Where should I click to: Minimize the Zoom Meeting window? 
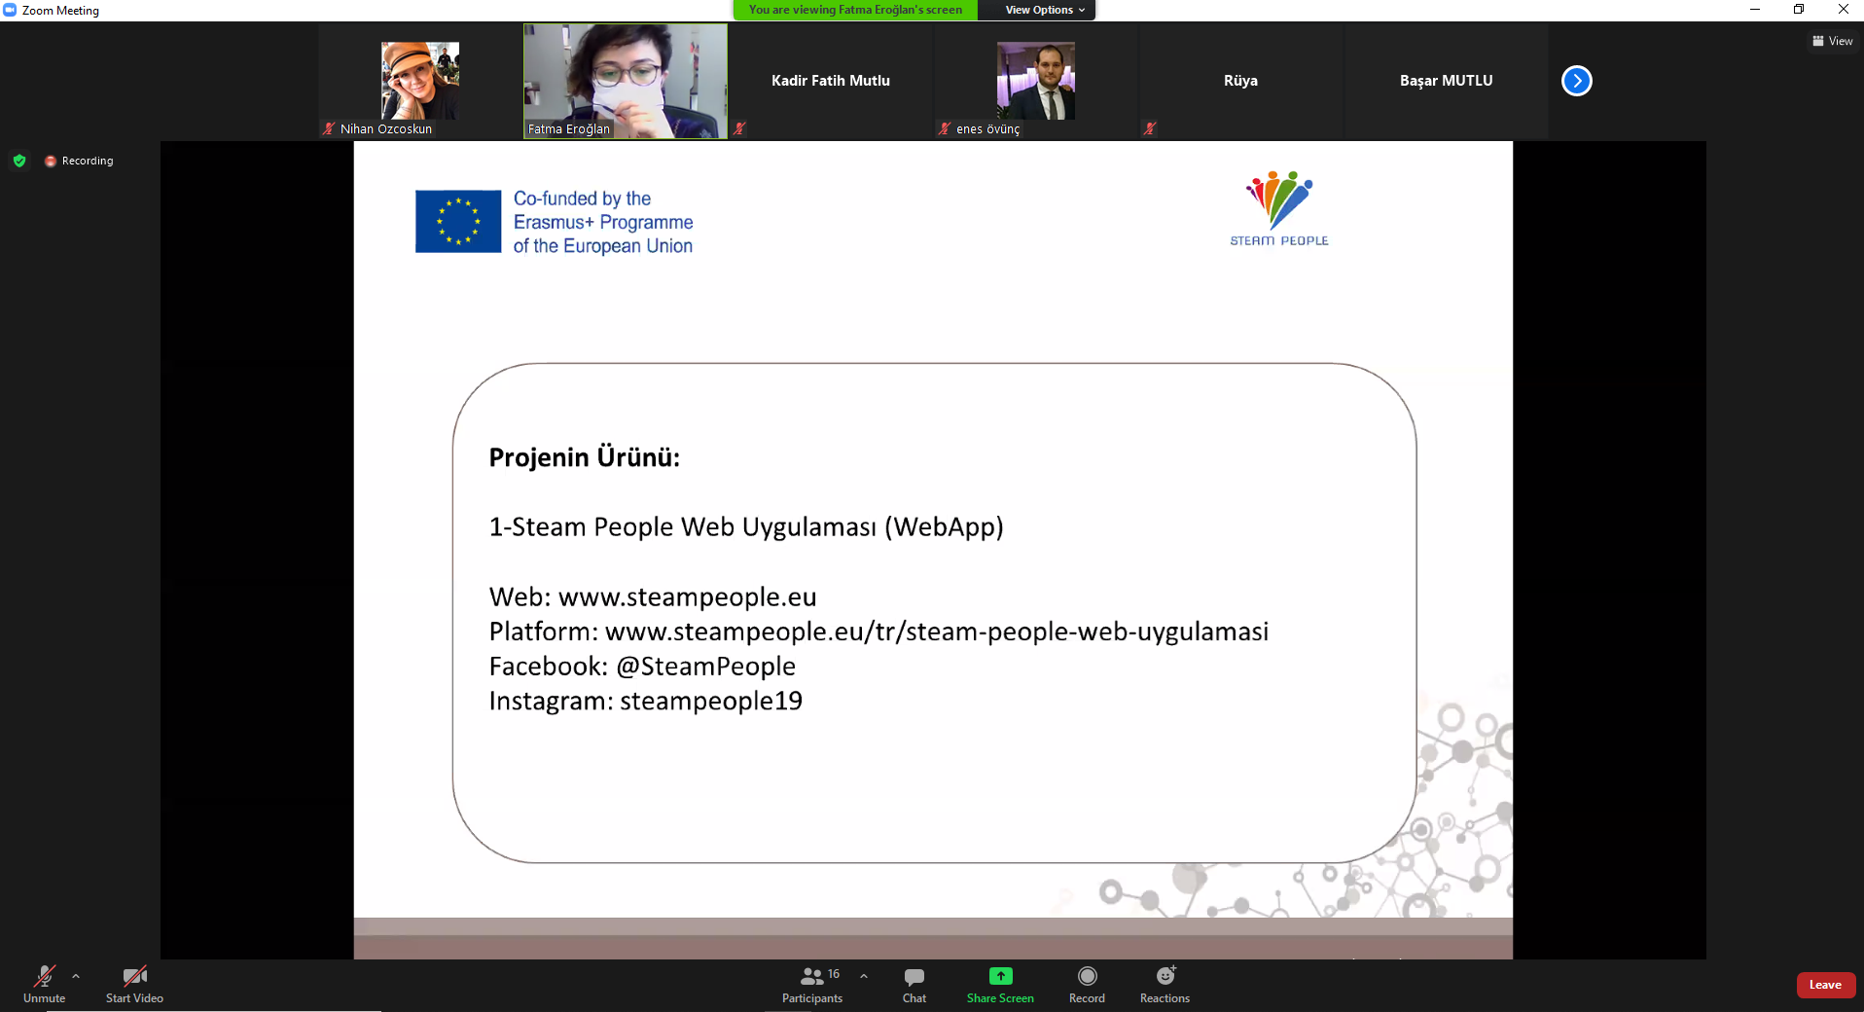pos(1755,10)
